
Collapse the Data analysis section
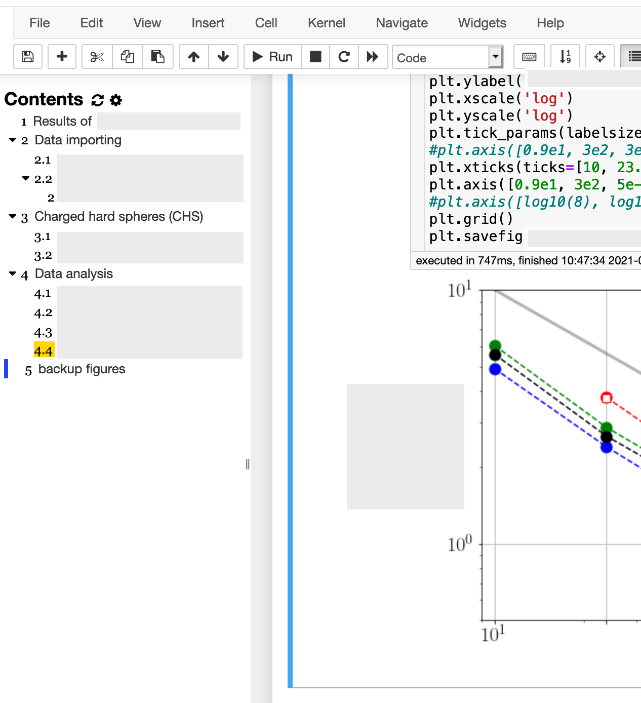pos(13,274)
